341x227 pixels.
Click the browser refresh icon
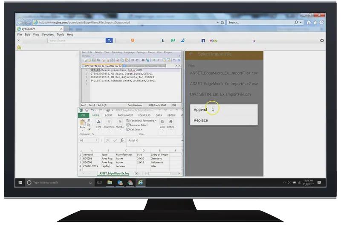pos(223,22)
